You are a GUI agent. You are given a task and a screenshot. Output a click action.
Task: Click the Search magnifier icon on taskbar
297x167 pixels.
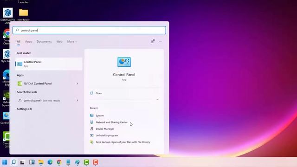tap(13, 162)
